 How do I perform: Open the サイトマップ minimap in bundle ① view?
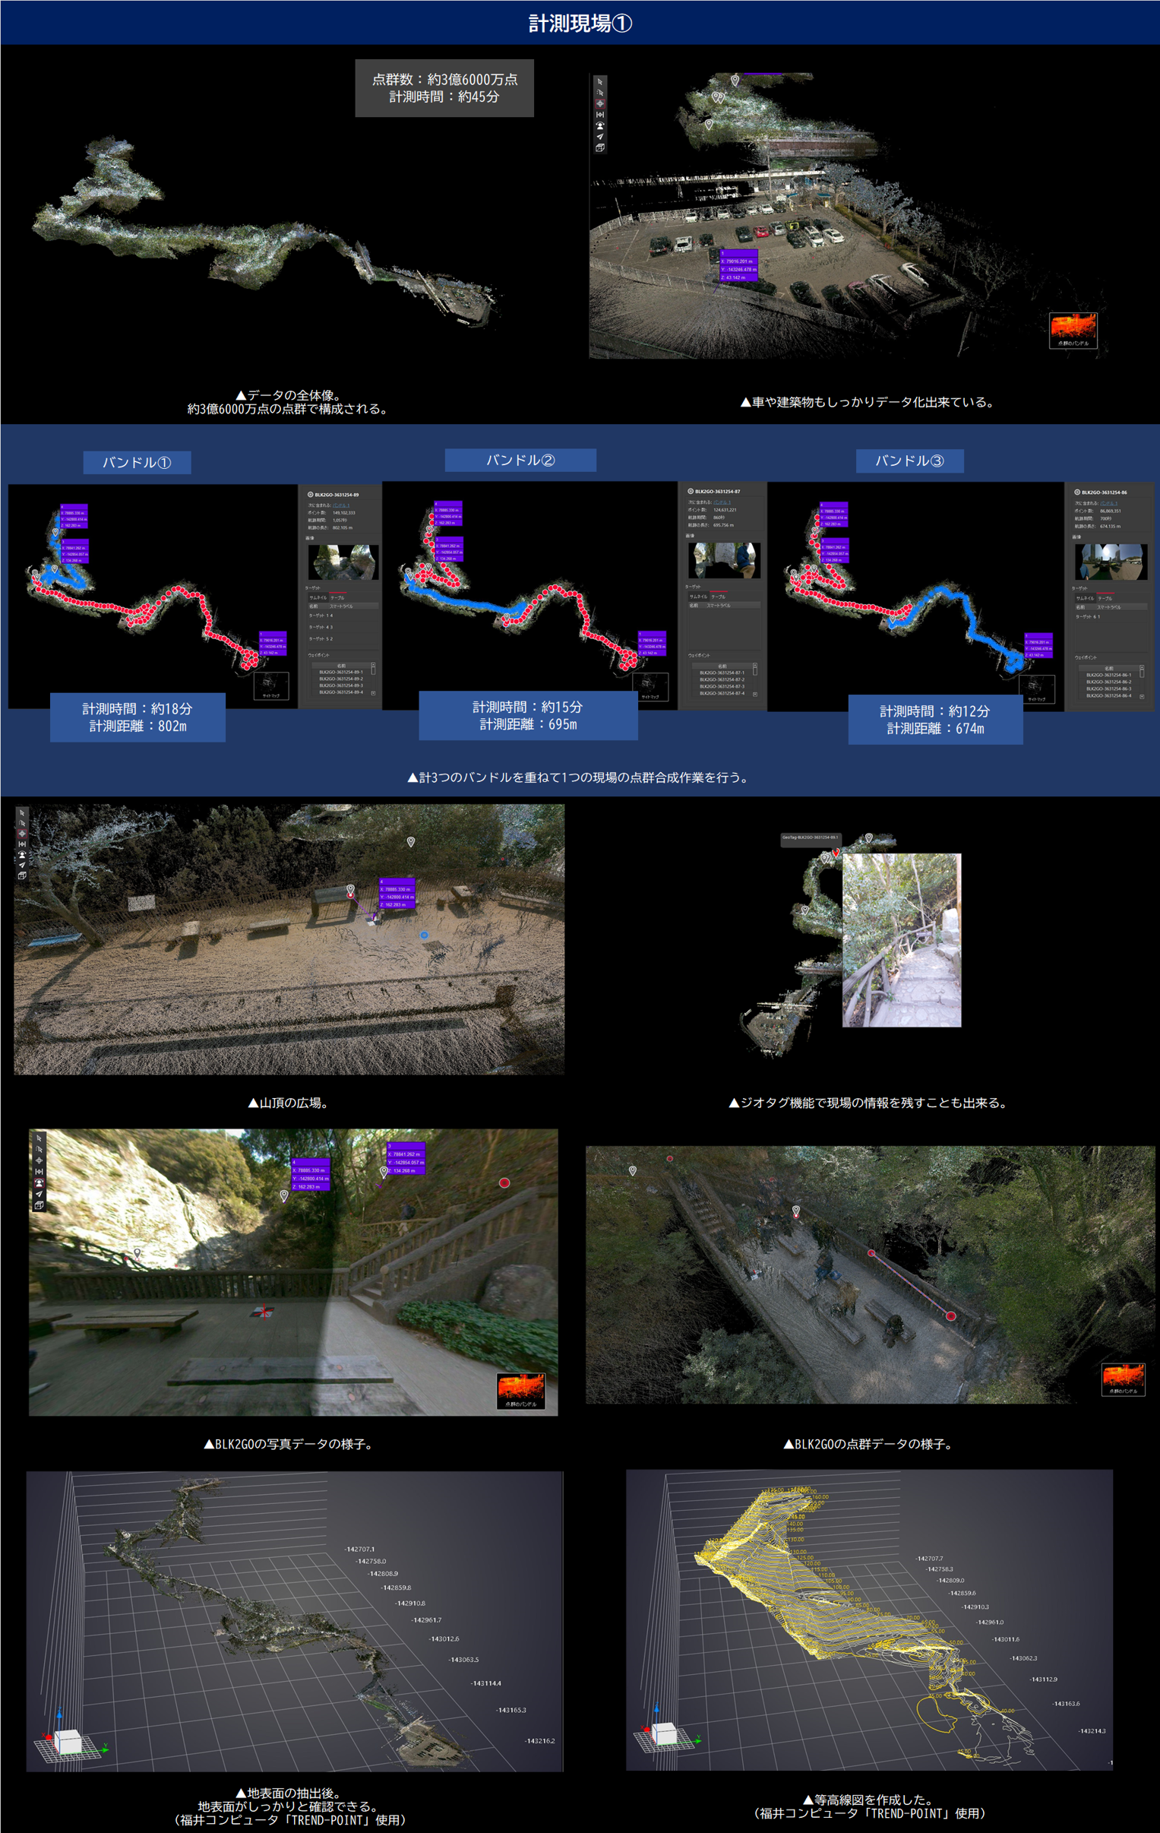pos(271,685)
